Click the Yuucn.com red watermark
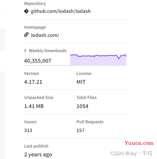 click(139, 143)
